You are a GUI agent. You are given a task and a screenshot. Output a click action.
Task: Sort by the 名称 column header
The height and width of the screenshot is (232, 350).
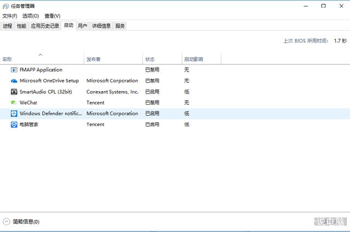42,59
